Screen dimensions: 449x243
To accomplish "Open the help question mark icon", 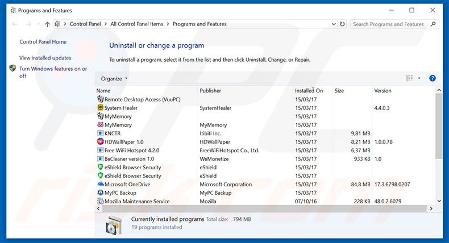I will coord(433,78).
